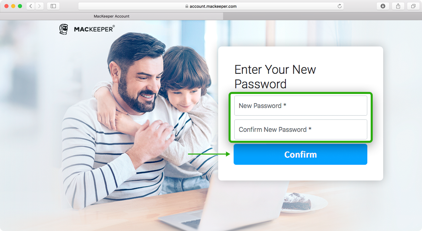Viewport: 422px width, 231px height.
Task: Click the Enter Your New Password heading
Action: click(x=275, y=77)
